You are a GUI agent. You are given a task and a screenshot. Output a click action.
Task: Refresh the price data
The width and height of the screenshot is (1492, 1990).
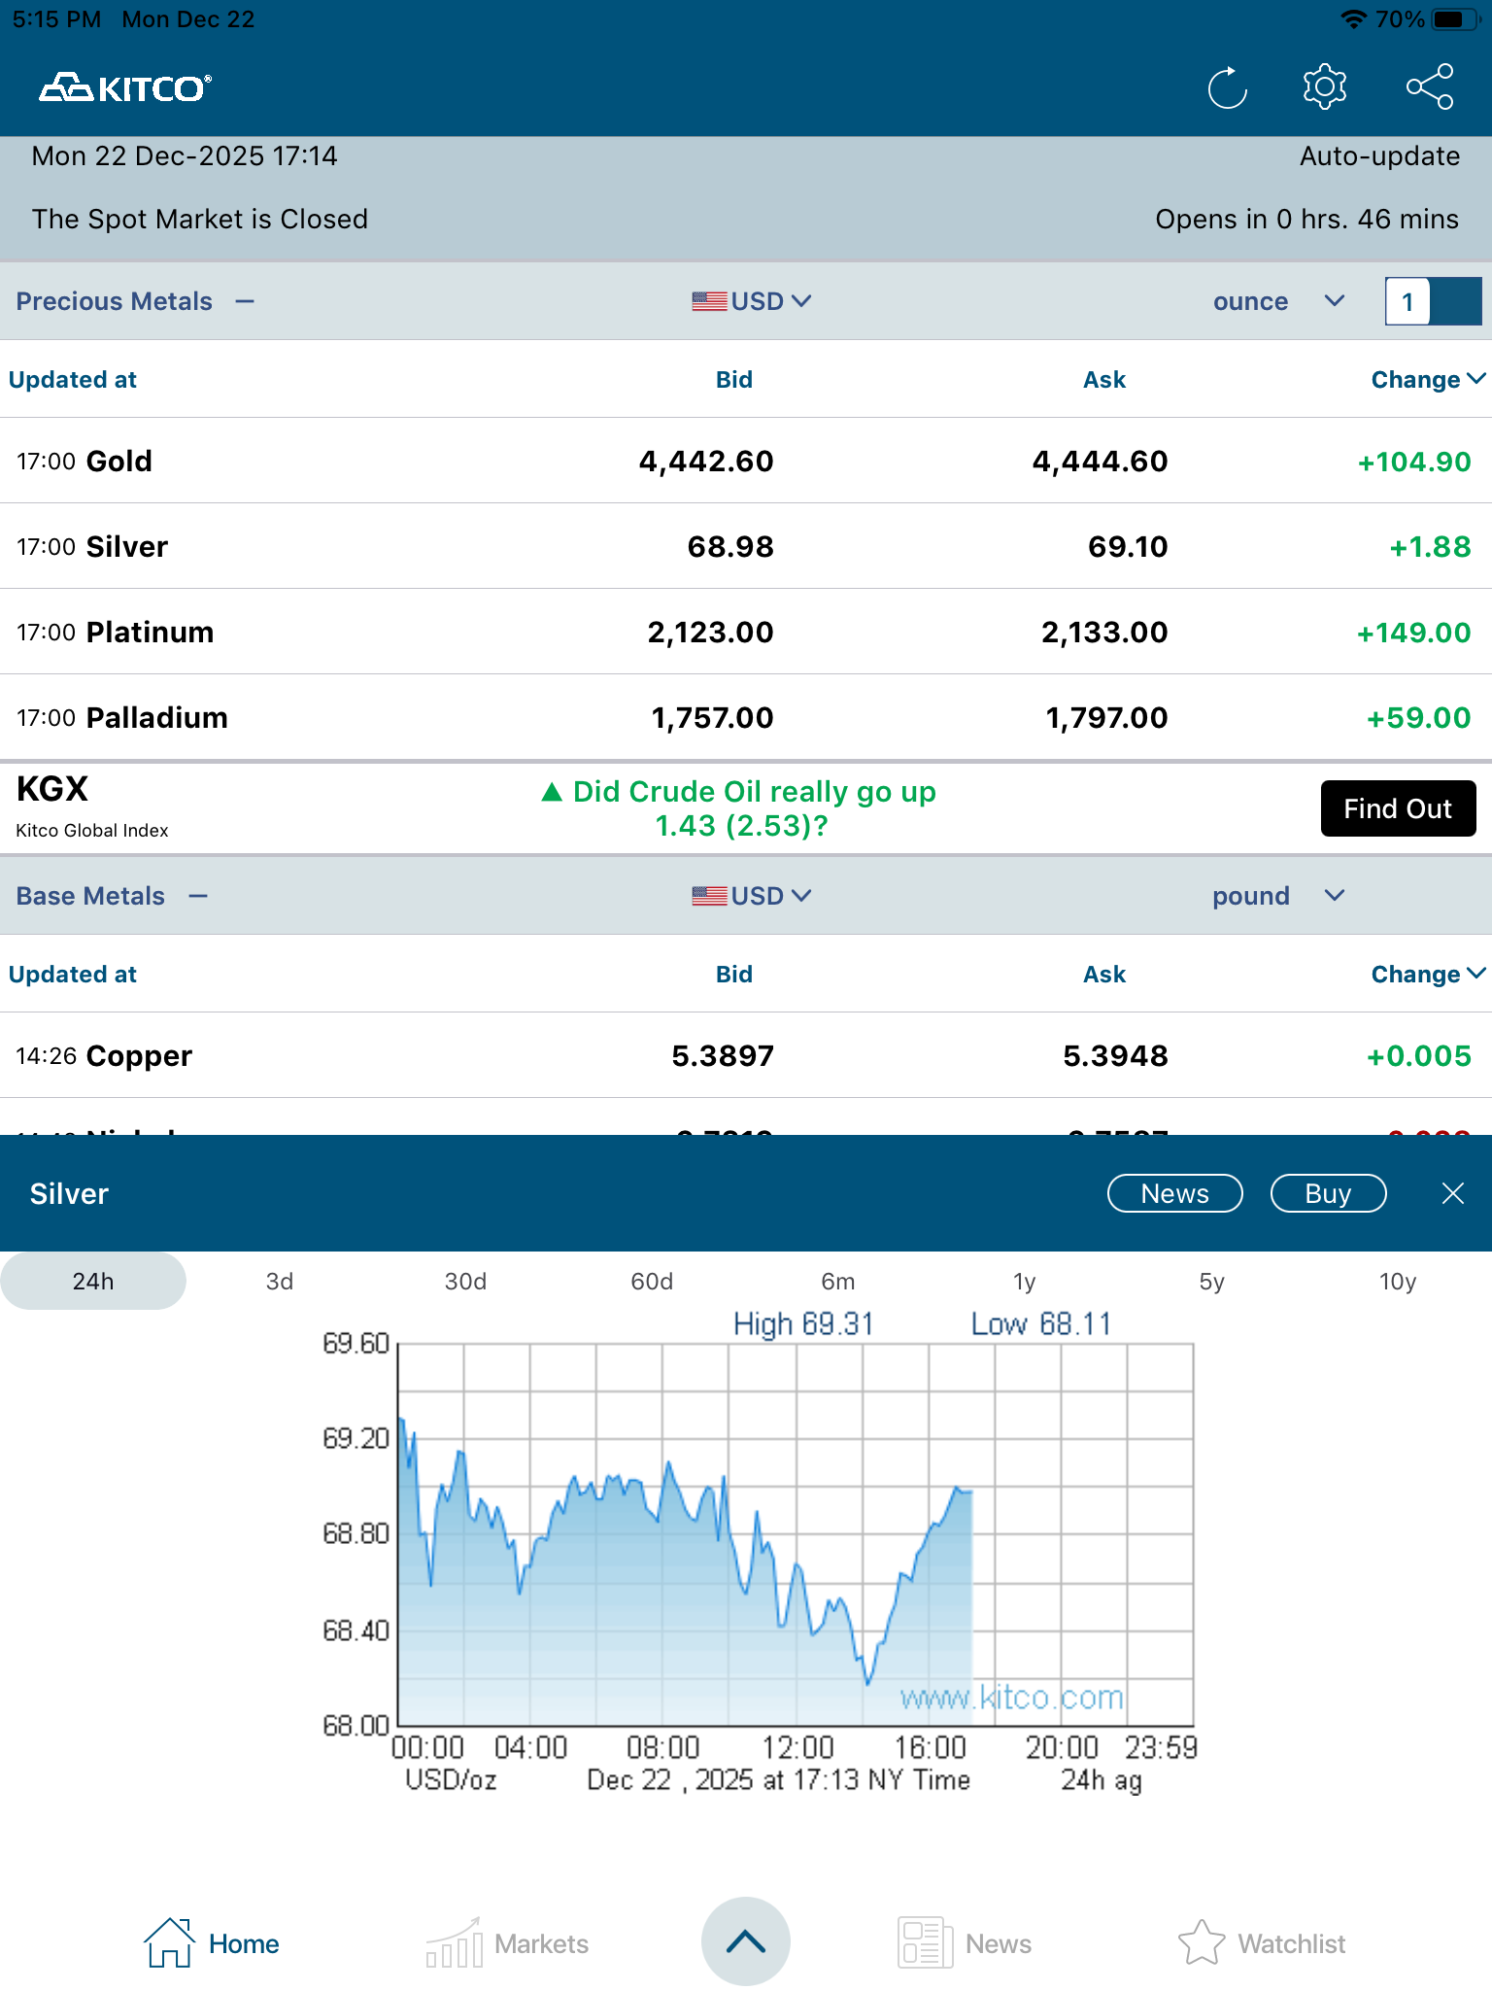click(1228, 88)
